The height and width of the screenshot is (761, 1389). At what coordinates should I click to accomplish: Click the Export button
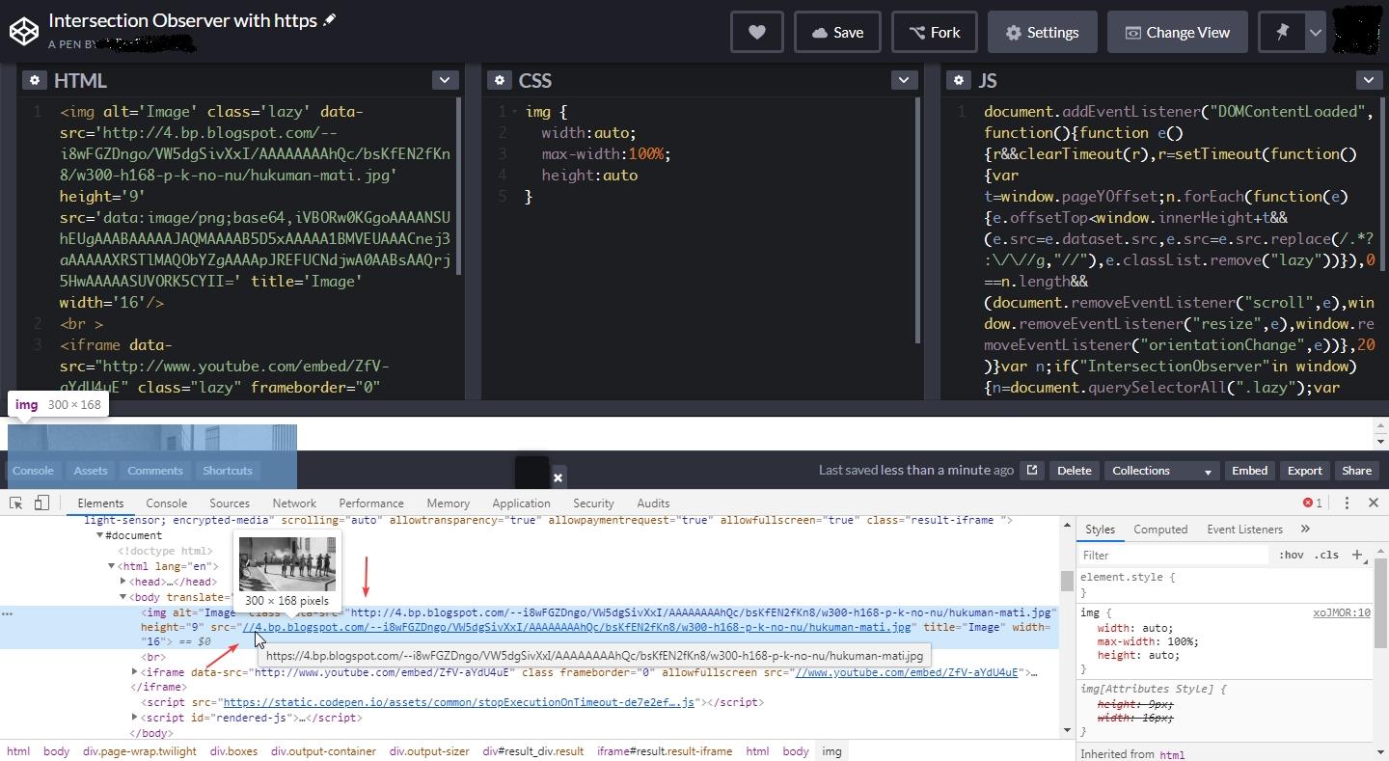click(1304, 471)
